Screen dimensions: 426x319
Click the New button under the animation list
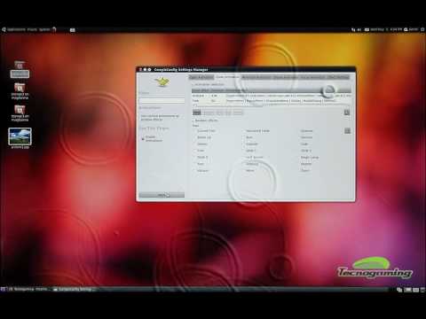(x=197, y=113)
